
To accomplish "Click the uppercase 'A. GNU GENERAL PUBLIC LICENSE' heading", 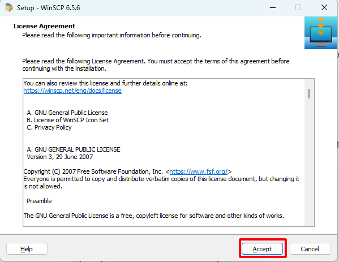I will point(74,149).
